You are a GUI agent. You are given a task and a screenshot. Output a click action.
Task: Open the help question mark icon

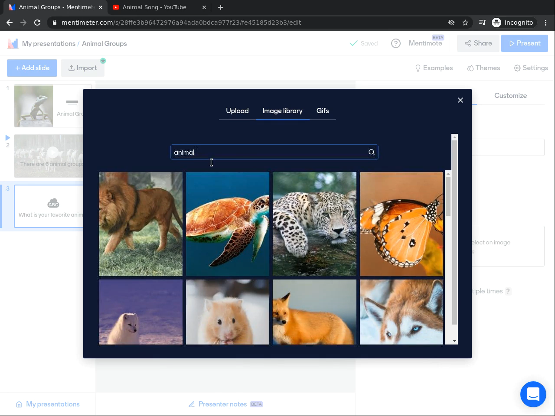tap(396, 43)
